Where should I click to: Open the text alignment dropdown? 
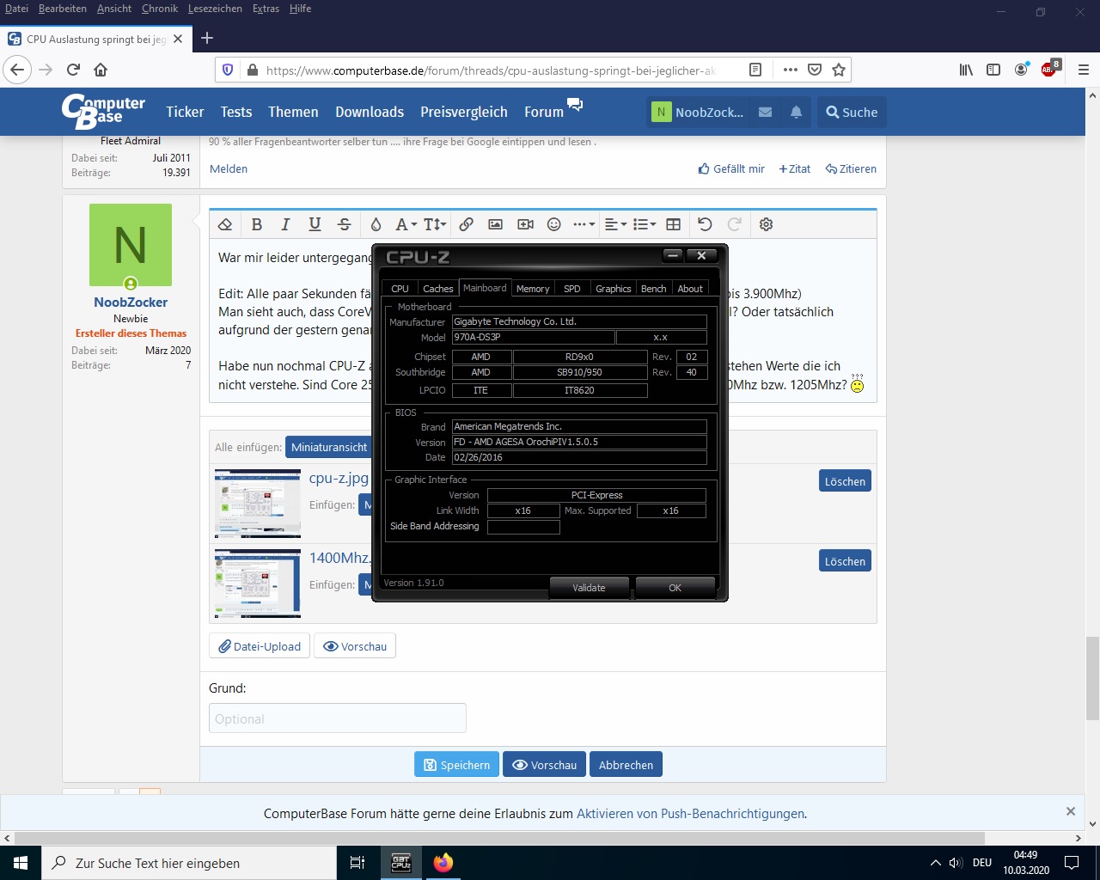pyautogui.click(x=615, y=224)
